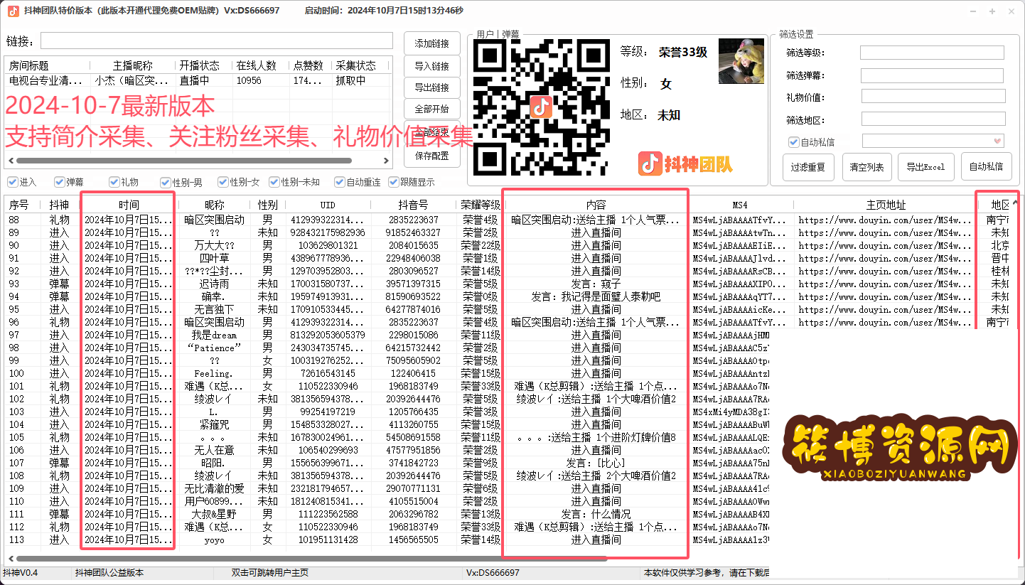Export data with 导出Excel button

coord(925,166)
